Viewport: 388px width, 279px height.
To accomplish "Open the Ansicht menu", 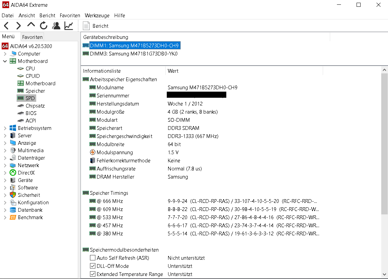I will pyautogui.click(x=27, y=15).
